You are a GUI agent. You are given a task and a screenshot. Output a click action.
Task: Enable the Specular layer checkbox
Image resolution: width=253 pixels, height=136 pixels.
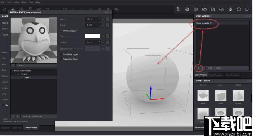pyautogui.click(x=61, y=59)
